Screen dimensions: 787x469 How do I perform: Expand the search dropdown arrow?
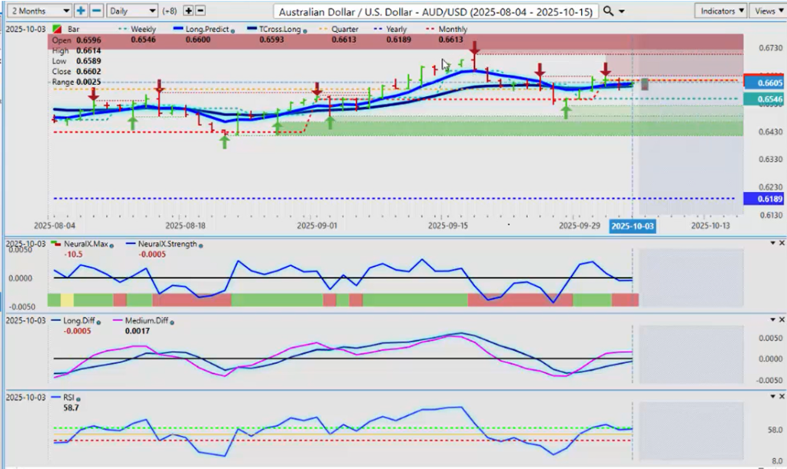click(621, 12)
